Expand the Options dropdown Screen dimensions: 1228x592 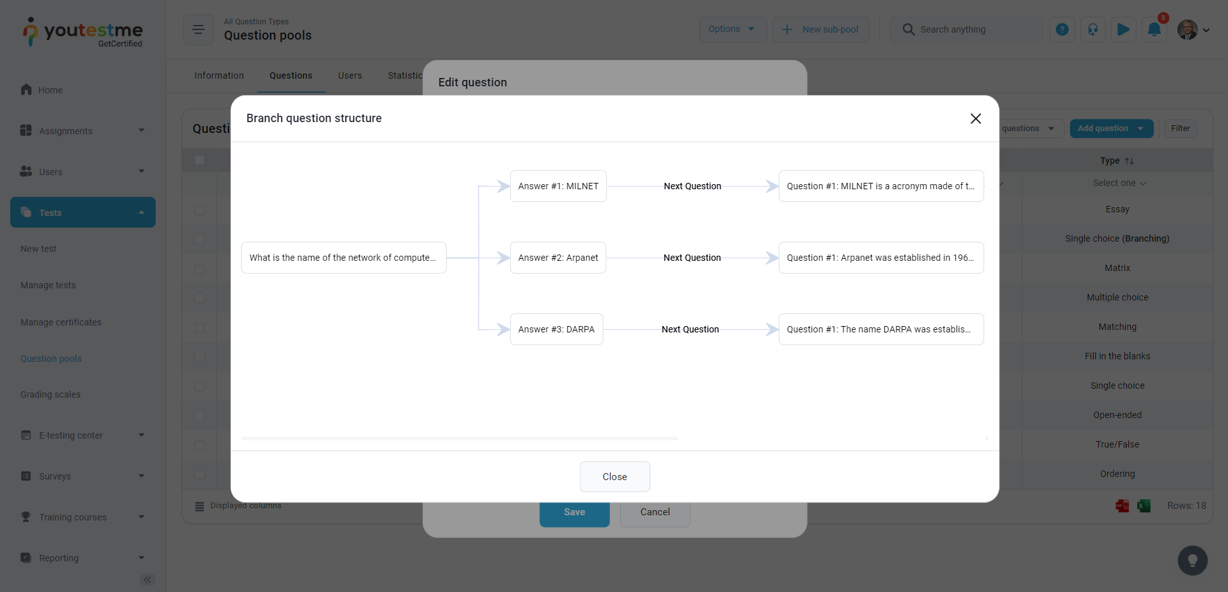click(x=732, y=29)
